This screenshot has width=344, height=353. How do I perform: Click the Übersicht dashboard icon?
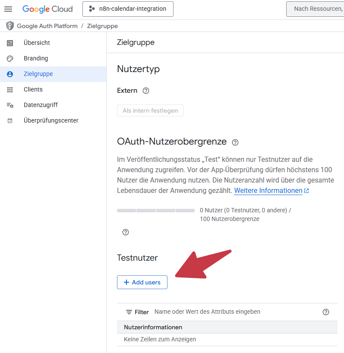(x=10, y=43)
